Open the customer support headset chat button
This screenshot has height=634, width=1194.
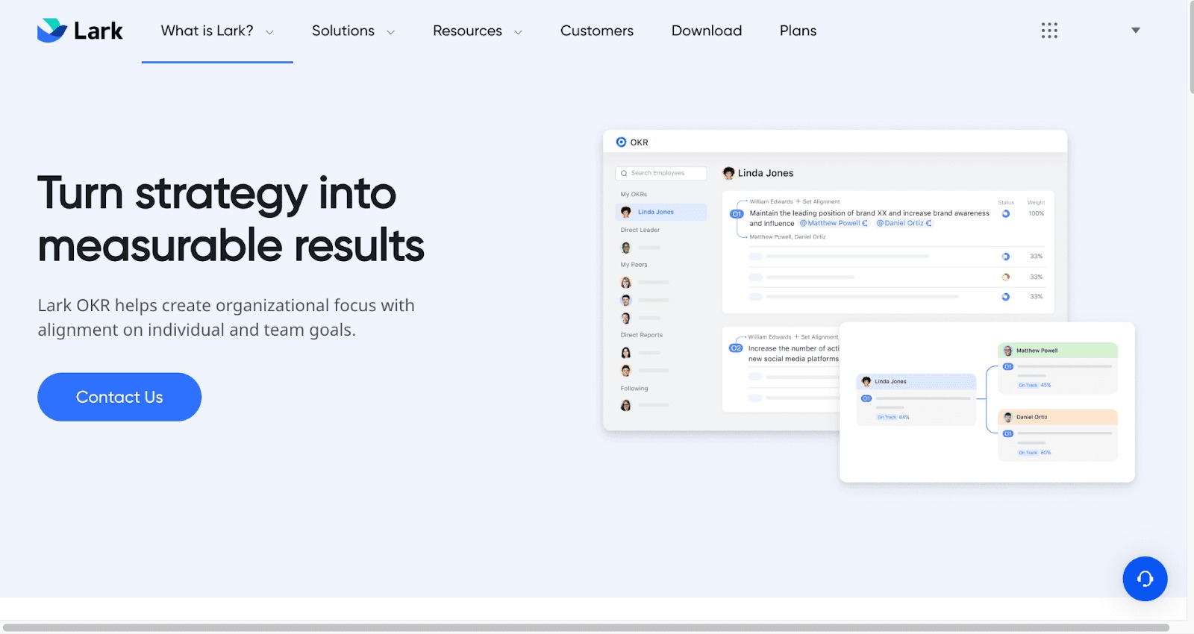click(1145, 579)
